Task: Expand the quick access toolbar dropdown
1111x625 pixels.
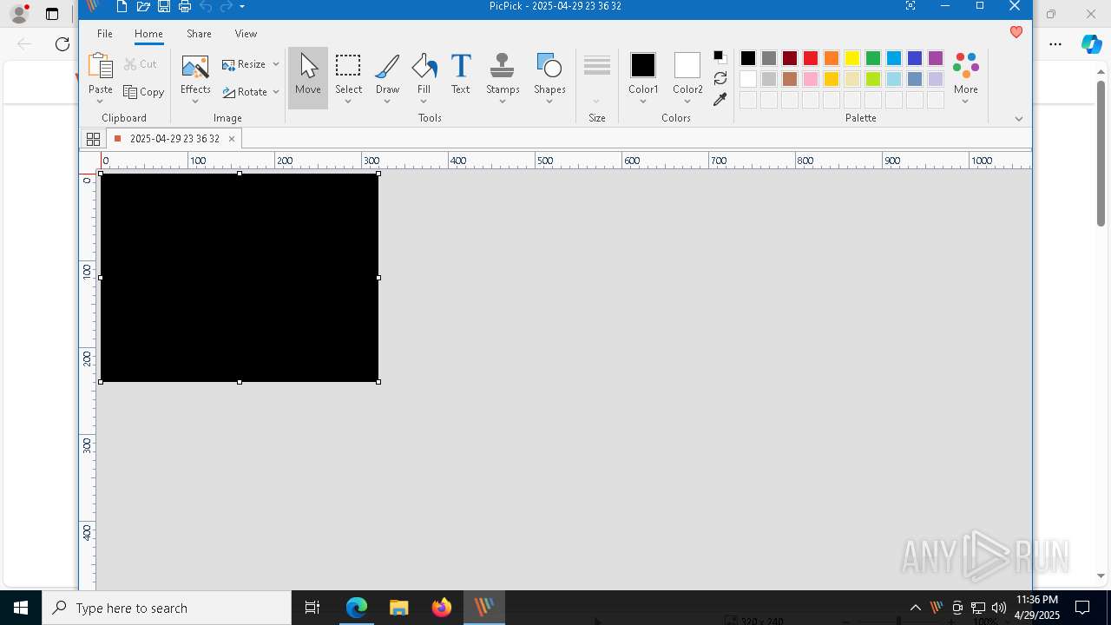Action: click(x=242, y=7)
